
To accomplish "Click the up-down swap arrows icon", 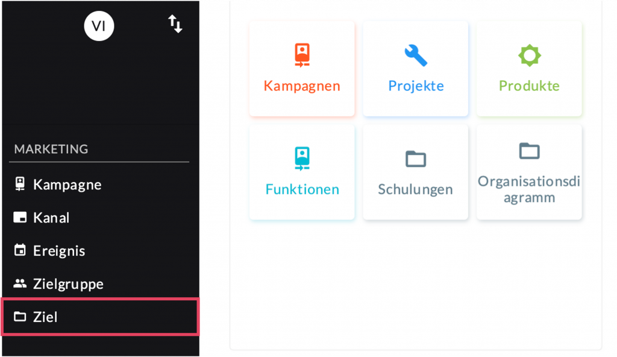I will [x=175, y=25].
